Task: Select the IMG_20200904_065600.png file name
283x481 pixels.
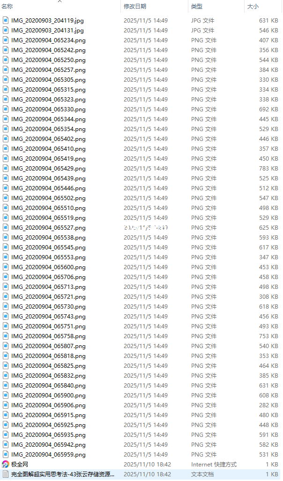Action: tap(48, 267)
